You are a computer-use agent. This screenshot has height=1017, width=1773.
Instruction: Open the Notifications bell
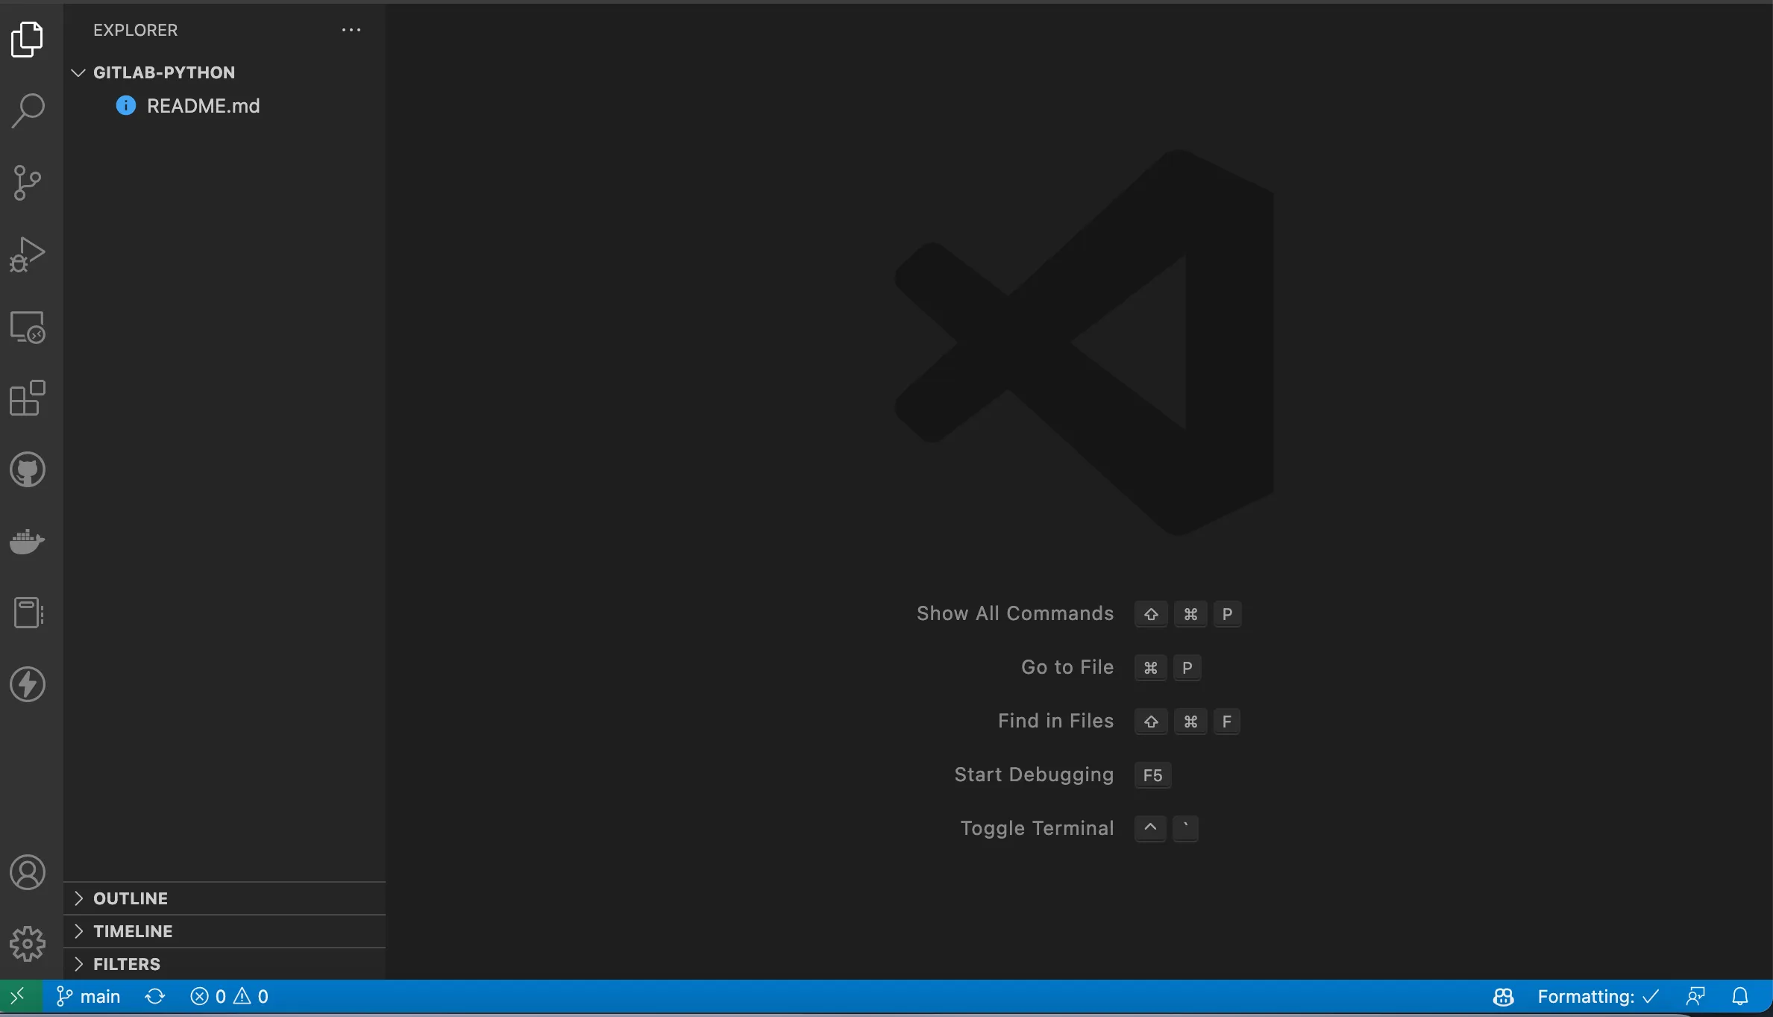point(1740,996)
